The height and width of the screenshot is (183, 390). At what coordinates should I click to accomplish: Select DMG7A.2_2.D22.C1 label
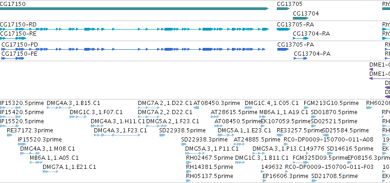pos(165,112)
